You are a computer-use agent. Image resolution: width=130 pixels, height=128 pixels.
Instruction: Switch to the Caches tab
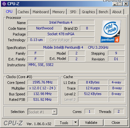(23, 12)
